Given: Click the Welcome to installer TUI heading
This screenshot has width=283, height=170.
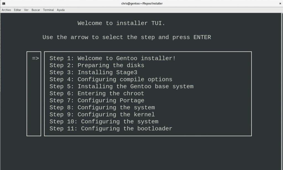Looking at the screenshot, I should pyautogui.click(x=121, y=23).
